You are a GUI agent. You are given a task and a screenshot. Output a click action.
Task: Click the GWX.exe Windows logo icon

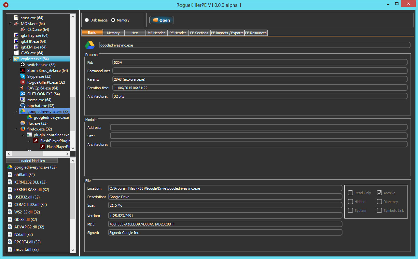point(16,53)
